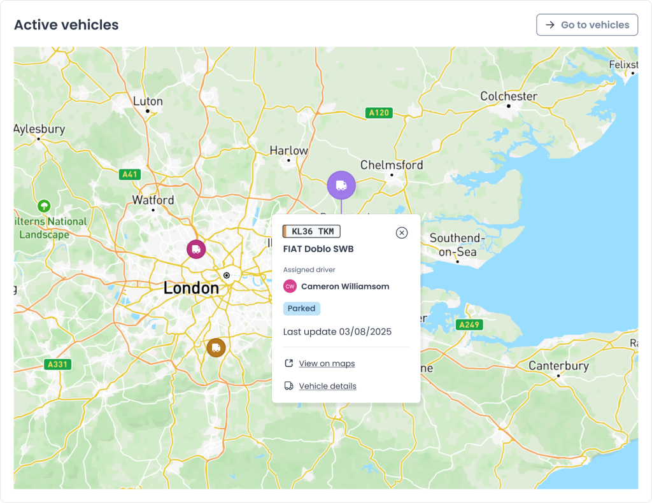Select the magenta truck marker northwest of London
The image size is (652, 503).
point(196,250)
